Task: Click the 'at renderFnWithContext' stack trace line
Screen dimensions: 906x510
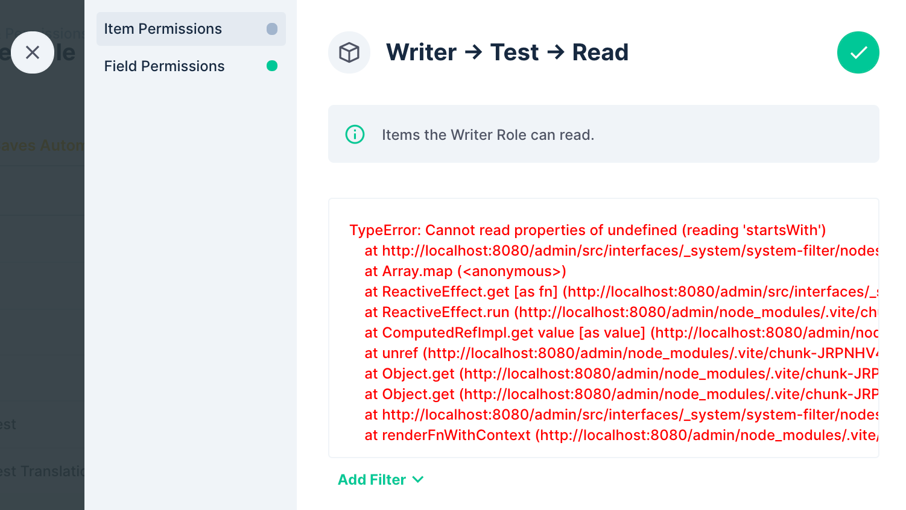Action: 621,435
